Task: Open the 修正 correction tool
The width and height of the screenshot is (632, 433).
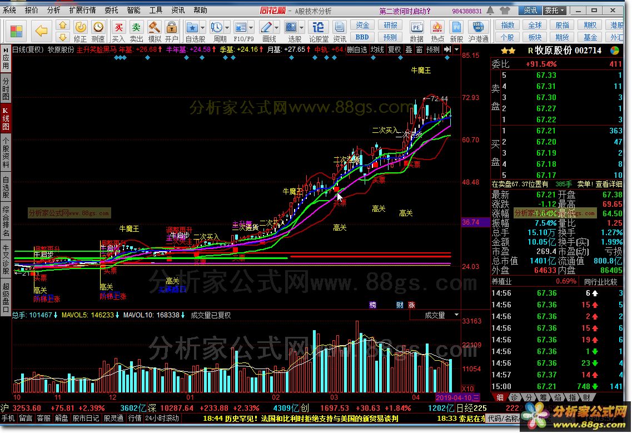Action: coord(80,32)
